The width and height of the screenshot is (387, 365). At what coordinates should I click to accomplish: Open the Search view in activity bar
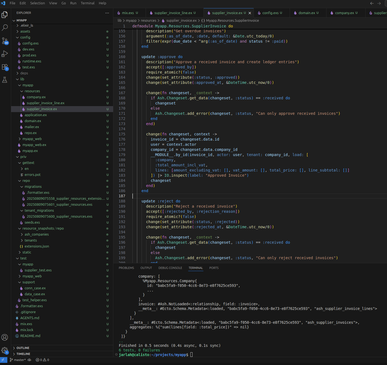click(x=5, y=27)
